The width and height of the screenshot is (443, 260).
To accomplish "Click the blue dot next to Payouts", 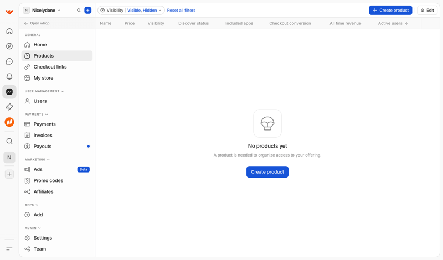I will click(x=89, y=146).
